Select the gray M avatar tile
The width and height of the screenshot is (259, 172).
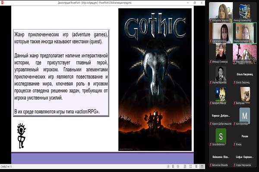coord(245,116)
